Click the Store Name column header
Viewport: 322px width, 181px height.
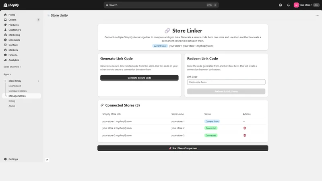[x=178, y=114]
